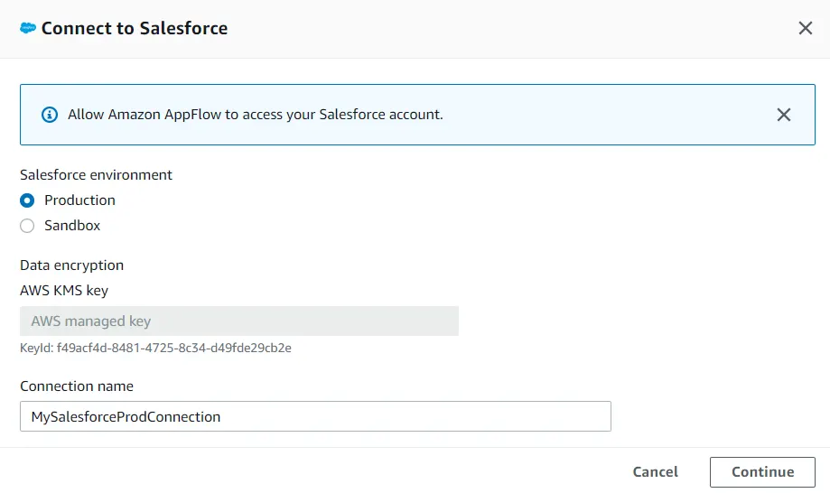The width and height of the screenshot is (830, 493).
Task: Focus the Connection name input field
Action: tap(315, 417)
